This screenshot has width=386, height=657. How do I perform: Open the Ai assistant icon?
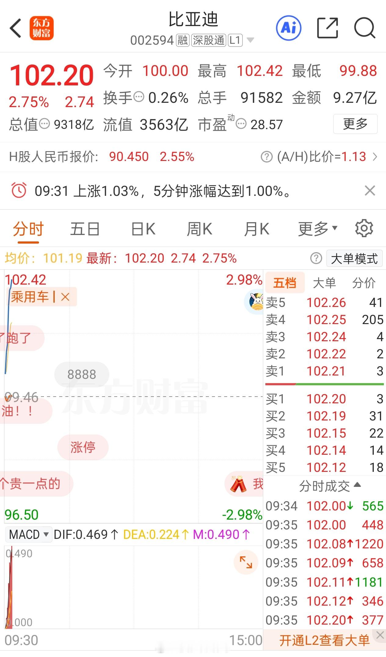pos(289,28)
